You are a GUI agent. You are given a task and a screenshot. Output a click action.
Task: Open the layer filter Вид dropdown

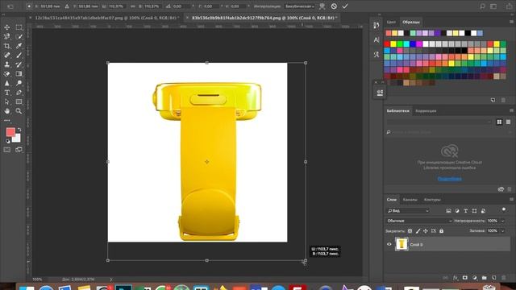click(x=408, y=211)
